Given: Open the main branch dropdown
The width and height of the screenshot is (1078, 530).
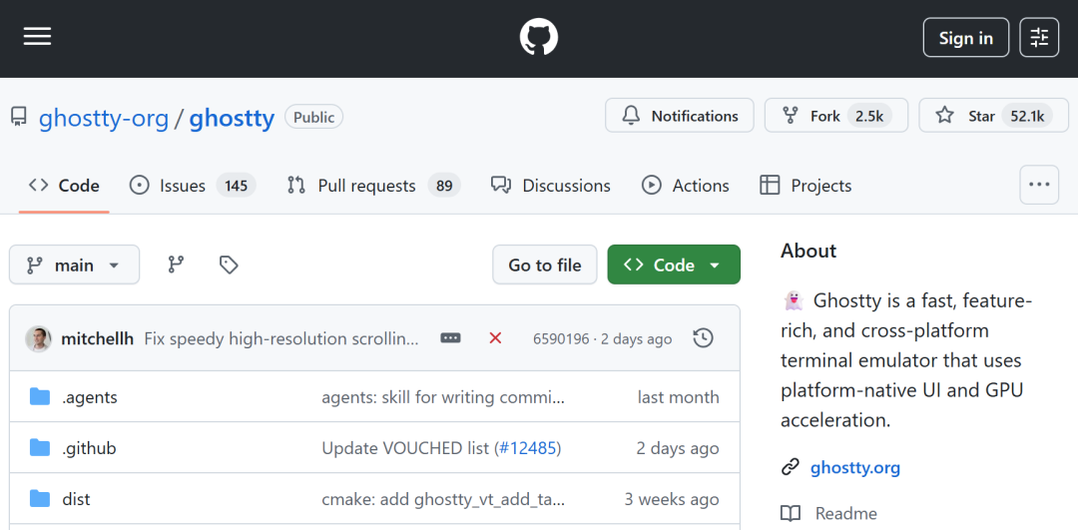Looking at the screenshot, I should click(x=74, y=265).
